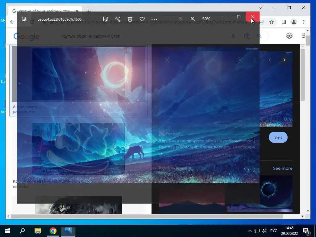
Task: Open new tab in Chrome
Action: coord(89,11)
